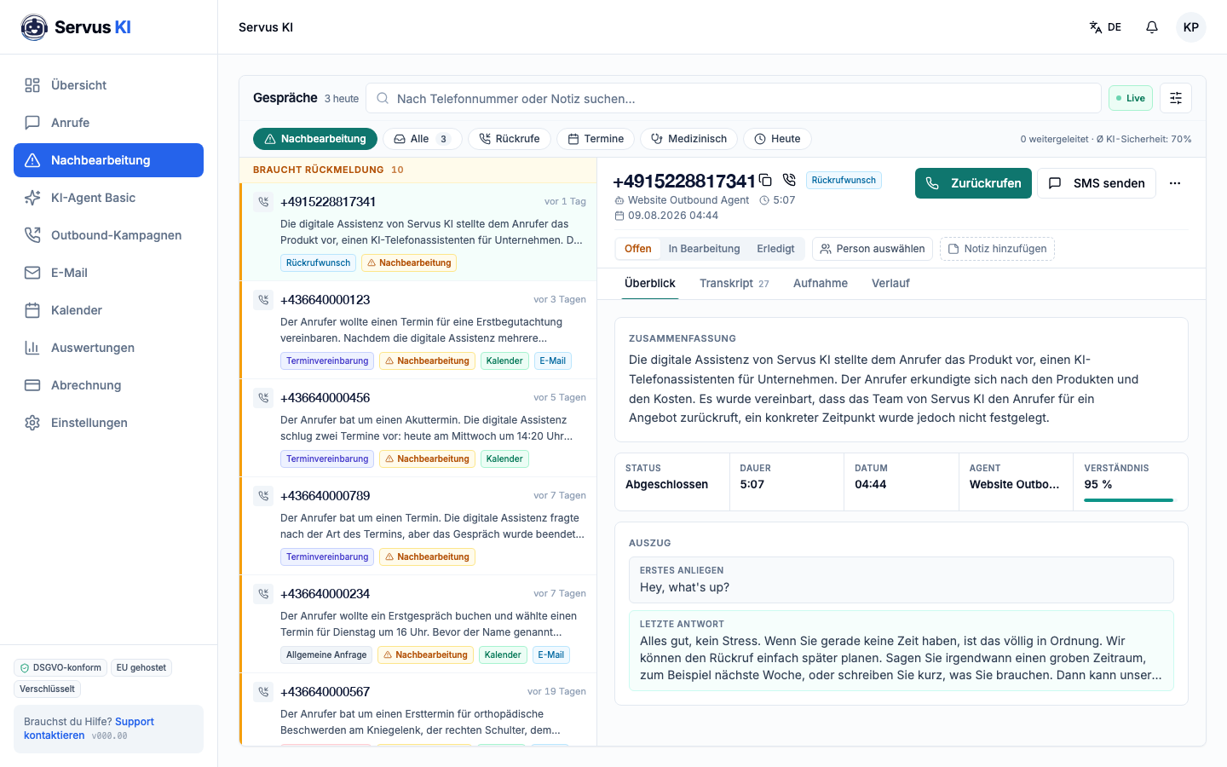Screen dimensions: 1227x767
Task: Click Allgemeine Anfrage tag
Action: coord(326,655)
